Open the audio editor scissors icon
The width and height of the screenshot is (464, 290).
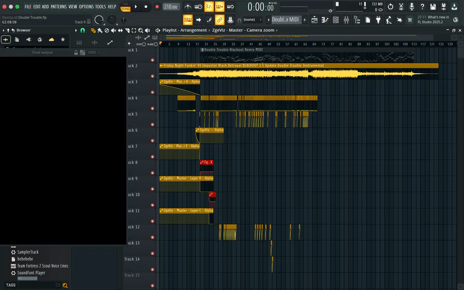(401, 7)
